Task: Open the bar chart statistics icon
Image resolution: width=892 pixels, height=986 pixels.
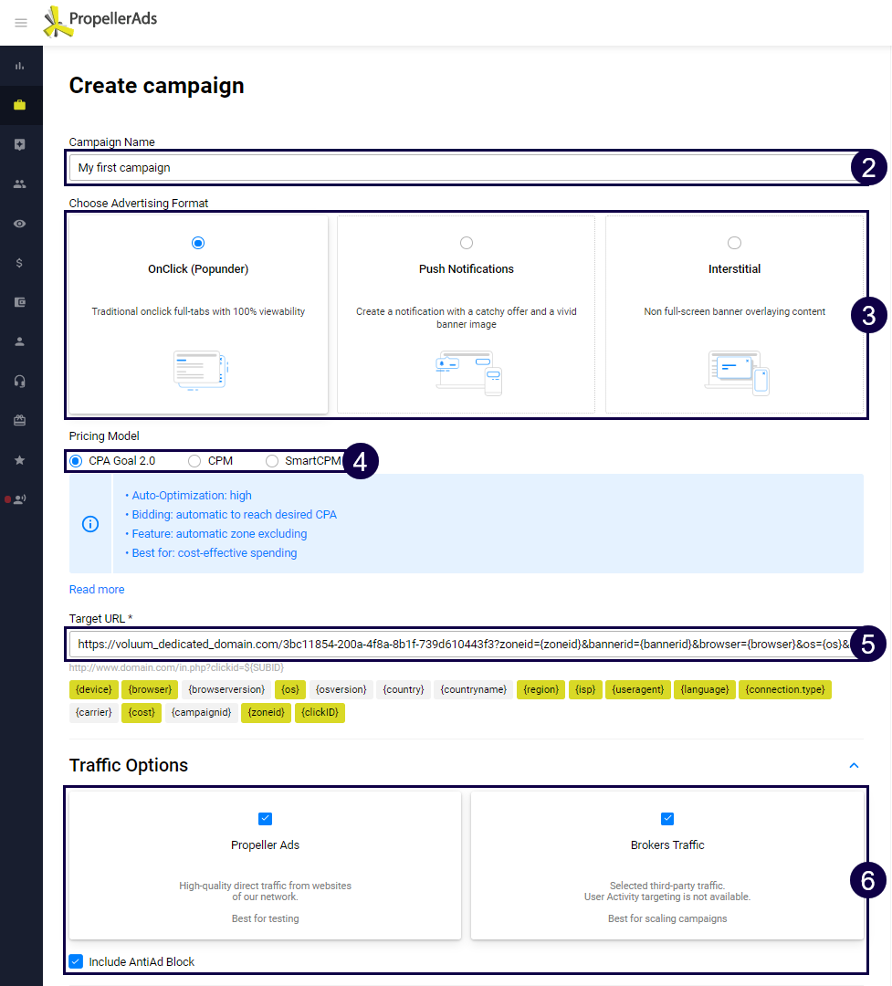Action: [20, 66]
